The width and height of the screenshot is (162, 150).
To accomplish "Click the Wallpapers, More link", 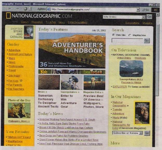I will pos(19,121).
